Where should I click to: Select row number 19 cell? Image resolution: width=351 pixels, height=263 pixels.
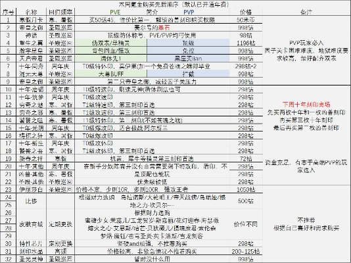[x=9, y=158]
